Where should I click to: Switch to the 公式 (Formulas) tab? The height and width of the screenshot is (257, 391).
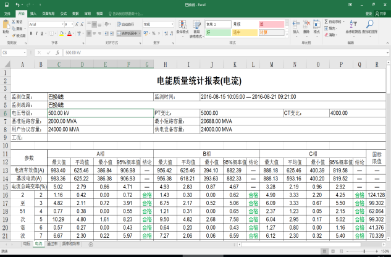pyautogui.click(x=64, y=14)
